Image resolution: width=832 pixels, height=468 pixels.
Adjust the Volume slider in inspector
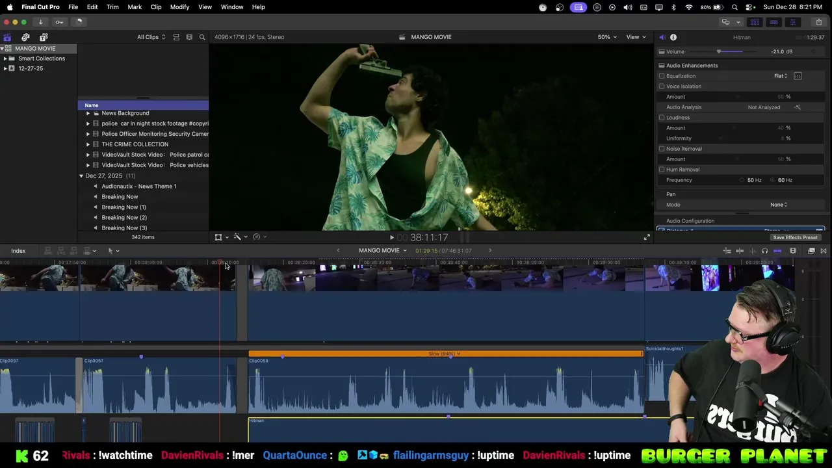pos(719,52)
